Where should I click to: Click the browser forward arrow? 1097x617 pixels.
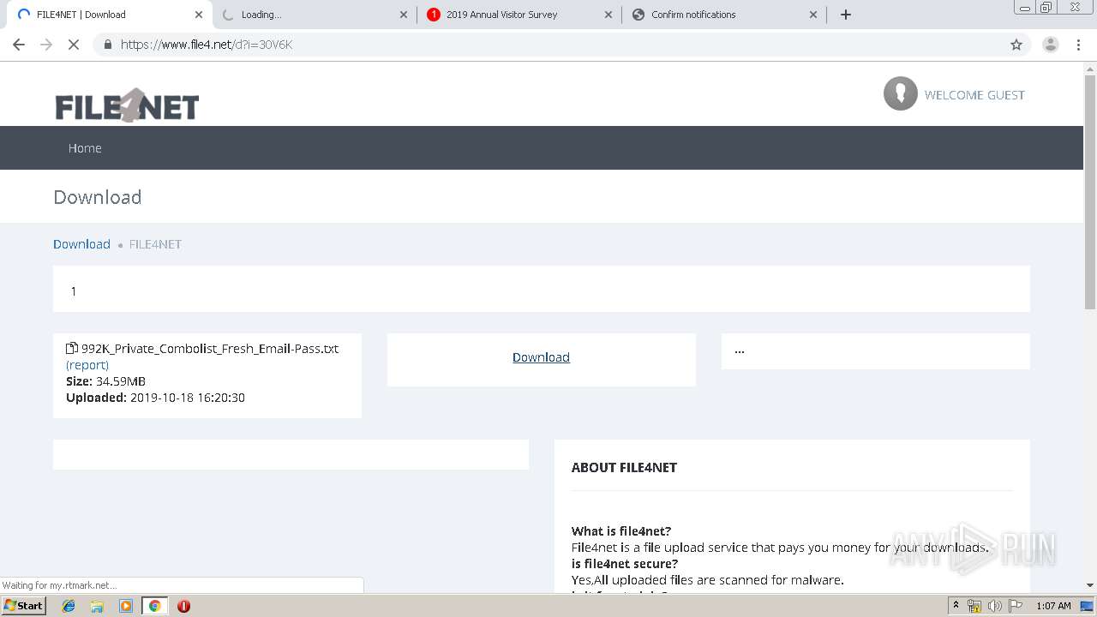(46, 45)
